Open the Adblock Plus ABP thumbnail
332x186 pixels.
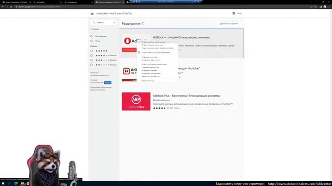point(136,101)
